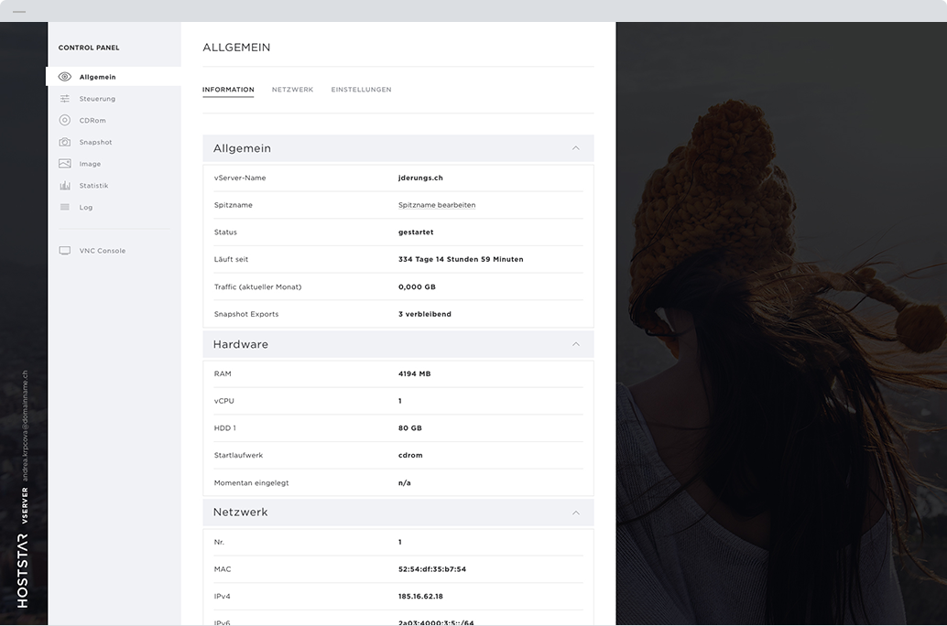Click the Startlaufwerk value cdrom
The image size is (947, 626).
point(410,455)
